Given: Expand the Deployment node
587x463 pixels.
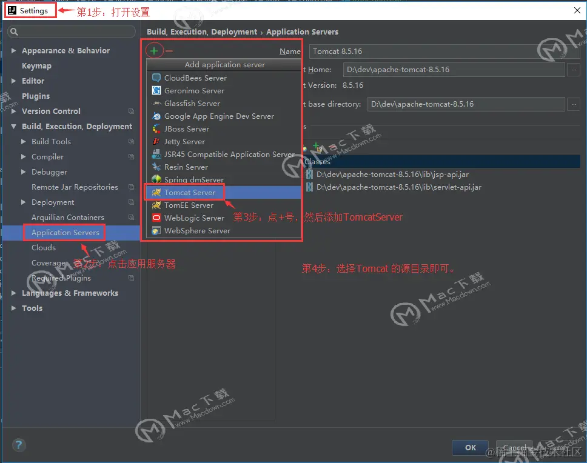Looking at the screenshot, I should pos(23,202).
